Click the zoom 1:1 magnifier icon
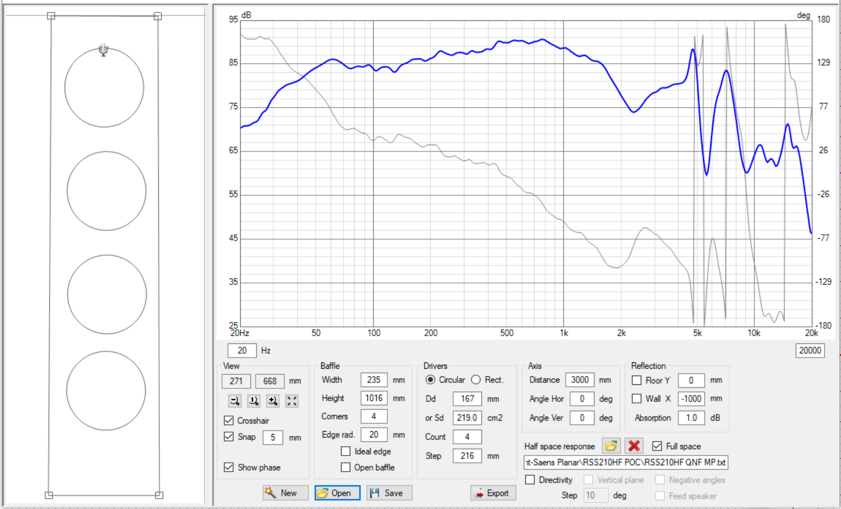Image resolution: width=841 pixels, height=509 pixels. (253, 401)
